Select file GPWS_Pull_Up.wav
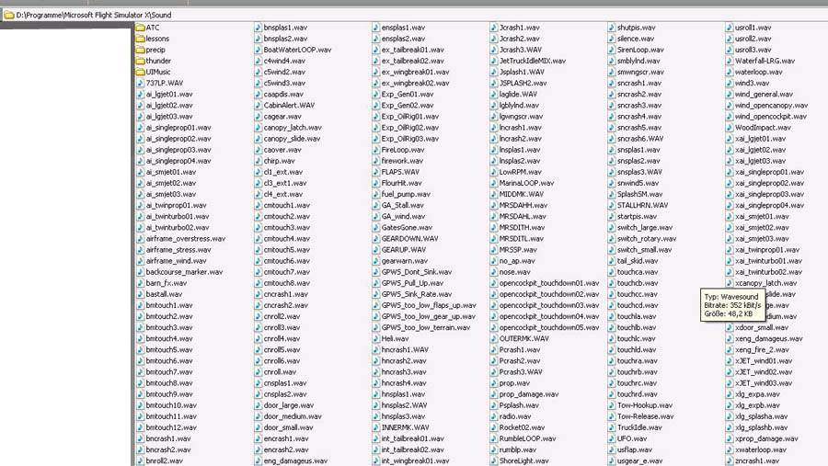 point(412,283)
